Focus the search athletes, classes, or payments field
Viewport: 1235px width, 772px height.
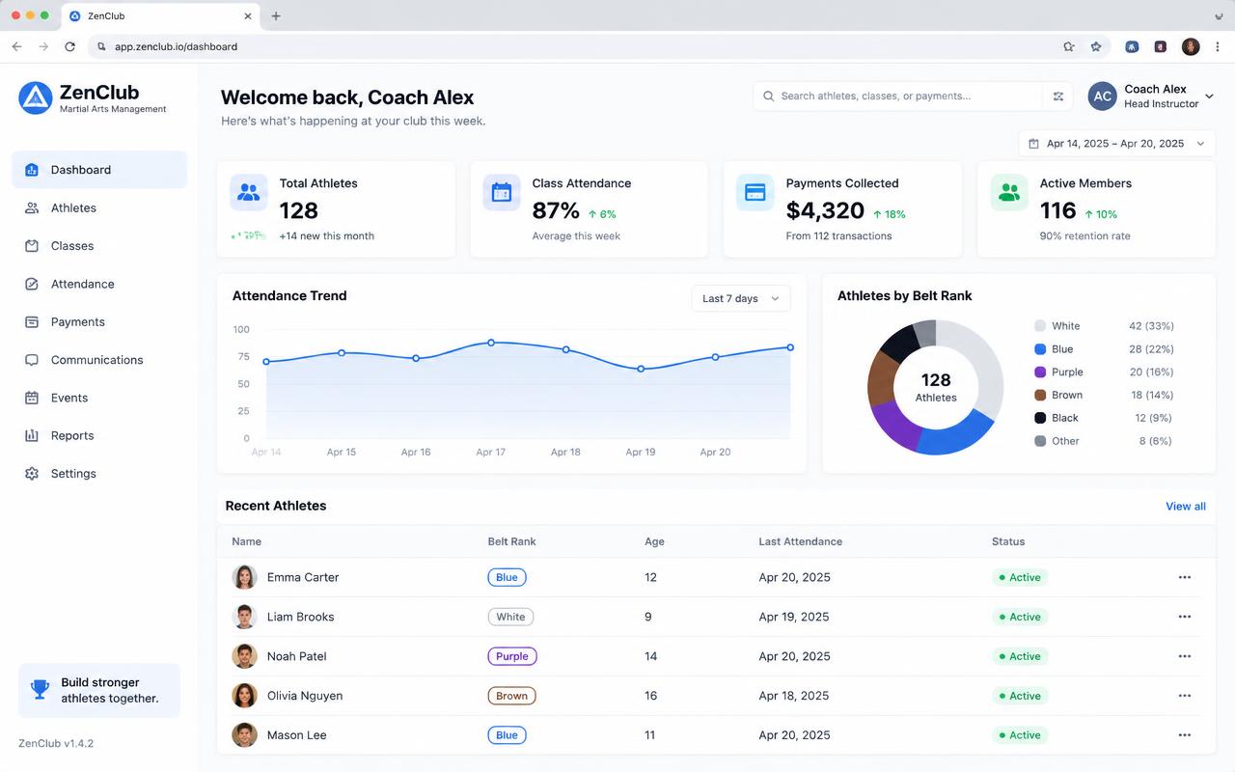coord(897,96)
